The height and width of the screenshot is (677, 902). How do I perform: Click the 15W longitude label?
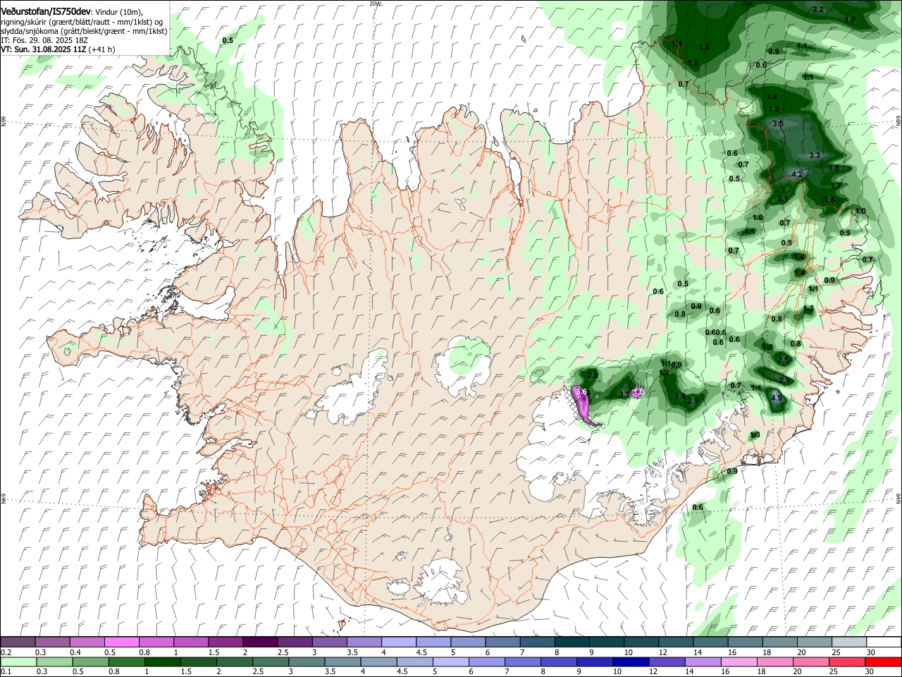coord(747,3)
